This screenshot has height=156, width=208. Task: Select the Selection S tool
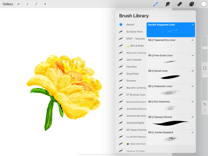tap(36, 4)
